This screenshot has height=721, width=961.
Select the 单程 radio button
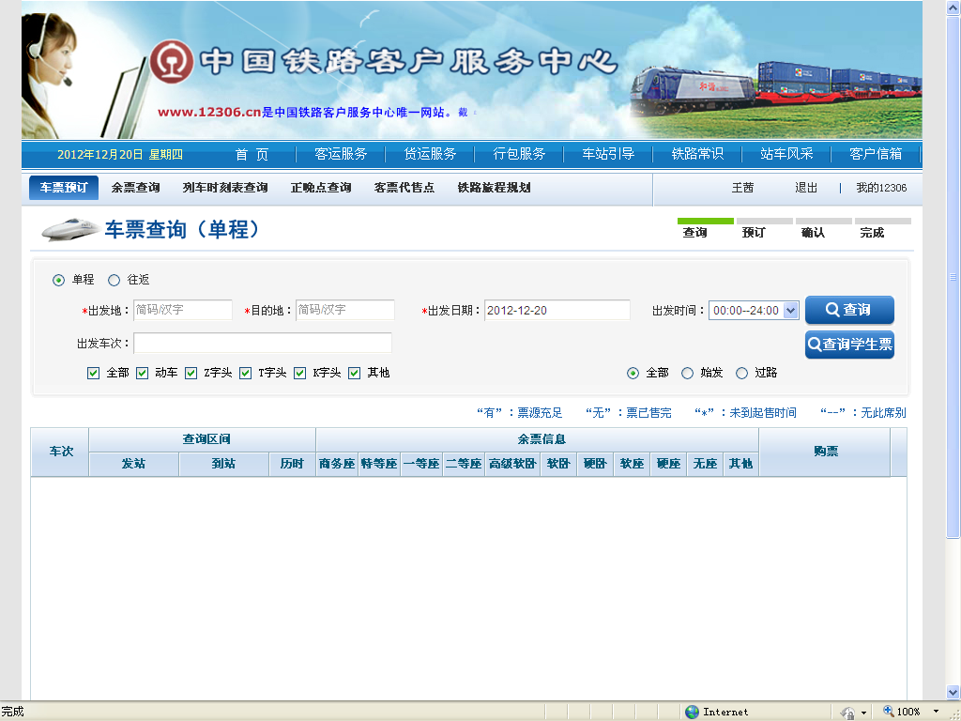(58, 280)
